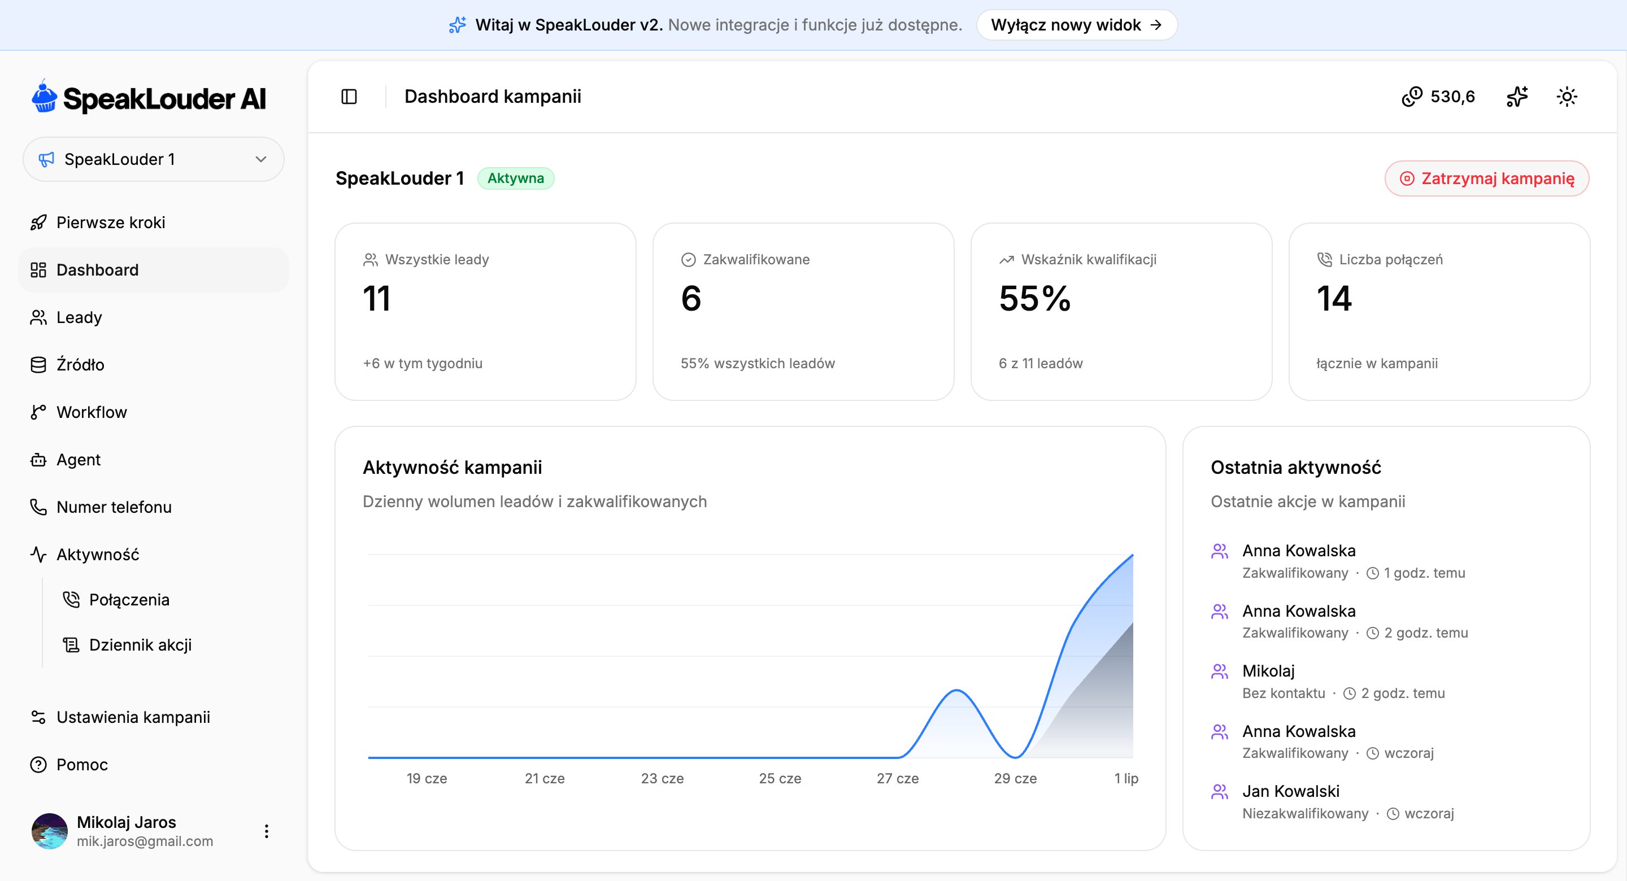Click the 29 cze chart axis label
Image resolution: width=1627 pixels, height=881 pixels.
point(1015,779)
